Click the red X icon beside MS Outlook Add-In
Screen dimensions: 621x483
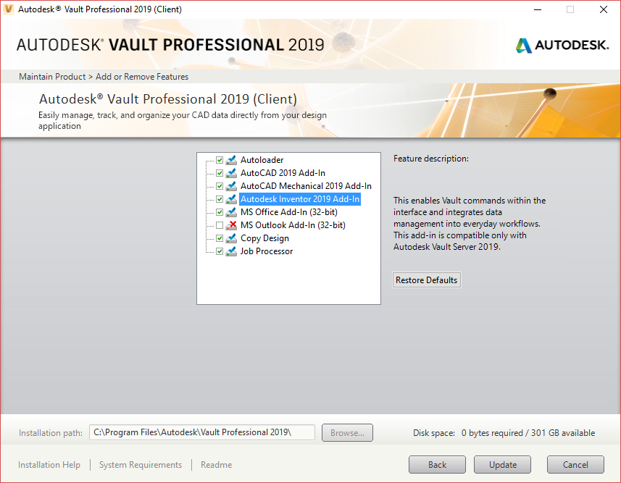click(231, 225)
